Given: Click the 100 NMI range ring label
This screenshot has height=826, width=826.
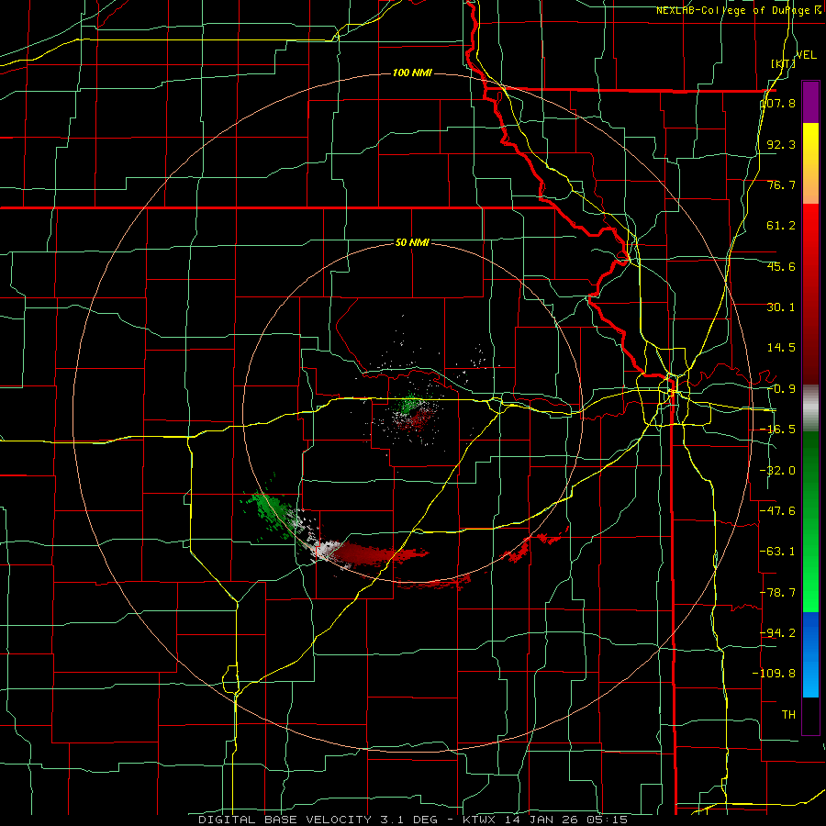Looking at the screenshot, I should pyautogui.click(x=412, y=73).
